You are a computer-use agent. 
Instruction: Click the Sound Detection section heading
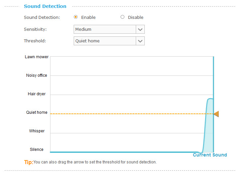pyautogui.click(x=45, y=6)
